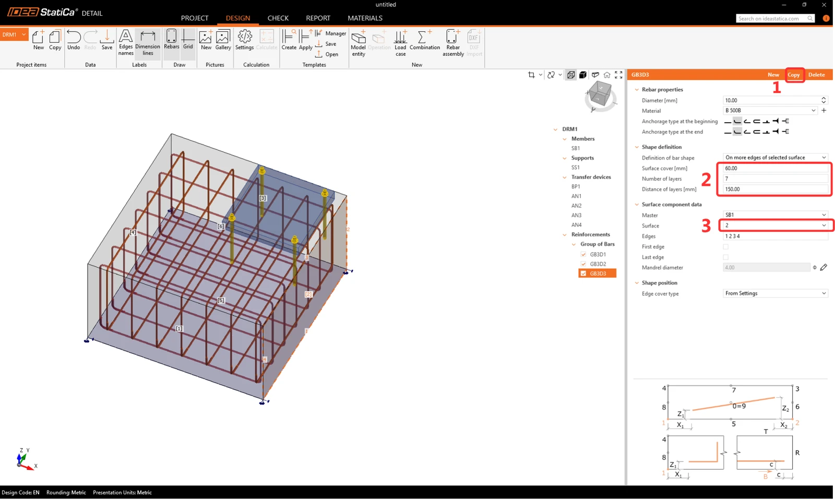Select the last anchorage type at the end
This screenshot has width=835, height=500.
coord(785,132)
